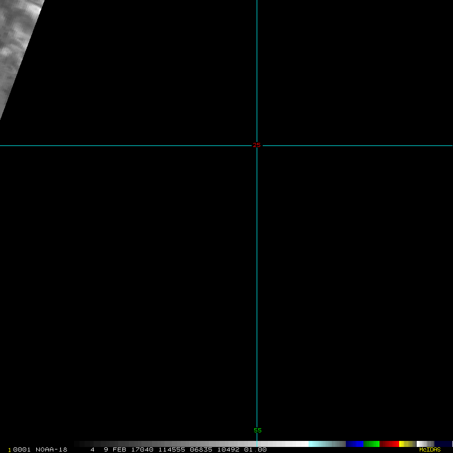Click the NOAA-18 satellite label
The image size is (453, 453).
51,449
